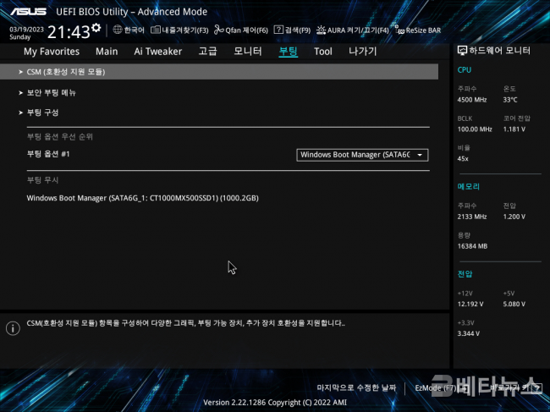The image size is (550, 412).
Task: Click the Version 2.22.1286 copyright text
Action: [275, 403]
